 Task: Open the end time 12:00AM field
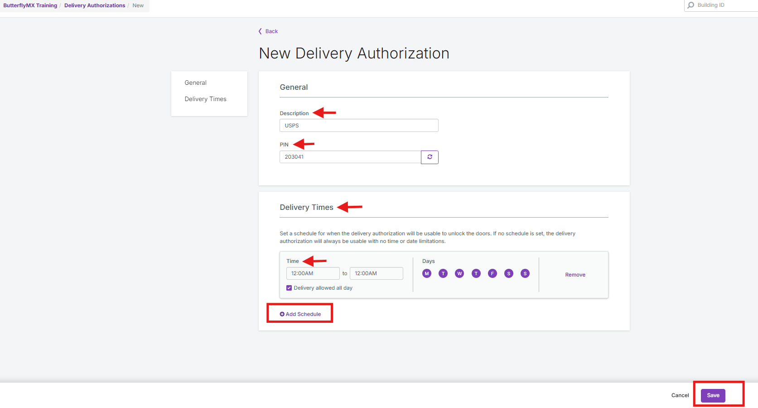pyautogui.click(x=376, y=273)
